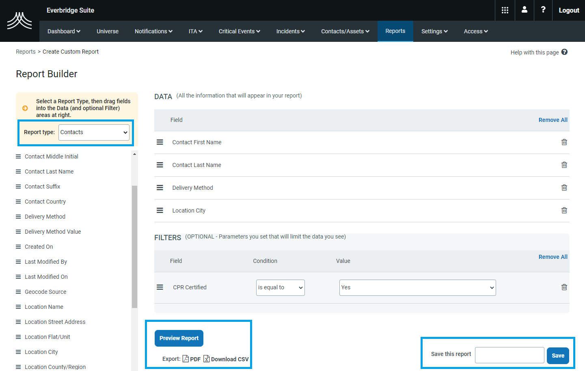Viewport: 585px width, 371px height.
Task: Open the Yes value dropdown
Action: point(418,288)
